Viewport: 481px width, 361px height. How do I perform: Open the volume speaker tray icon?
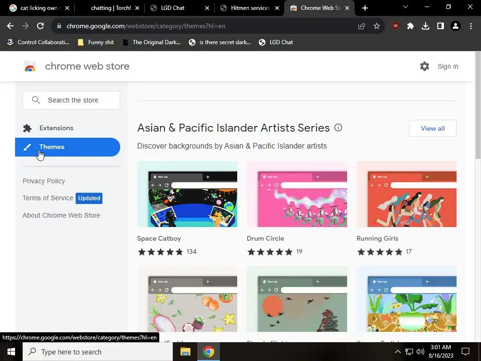click(x=420, y=352)
